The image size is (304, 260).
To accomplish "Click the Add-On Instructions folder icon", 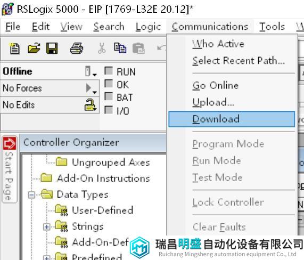I will click(46, 177).
